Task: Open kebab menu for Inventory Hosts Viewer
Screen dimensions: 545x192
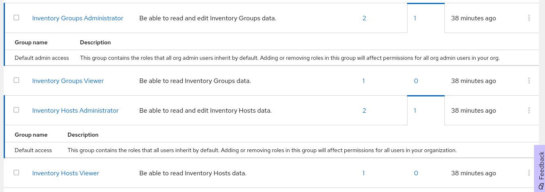Action: pyautogui.click(x=529, y=173)
